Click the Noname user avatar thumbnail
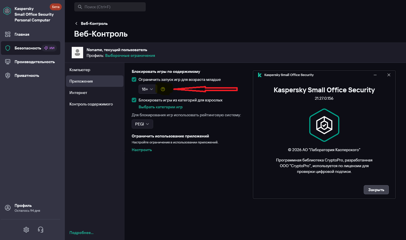Screen dimensions: 406x240 (77, 53)
